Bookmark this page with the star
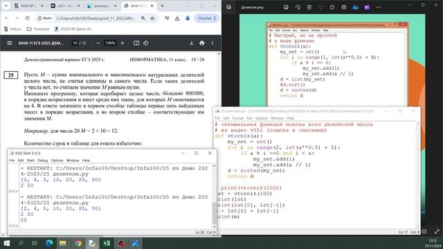This screenshot has width=443, height=249. coord(152,18)
